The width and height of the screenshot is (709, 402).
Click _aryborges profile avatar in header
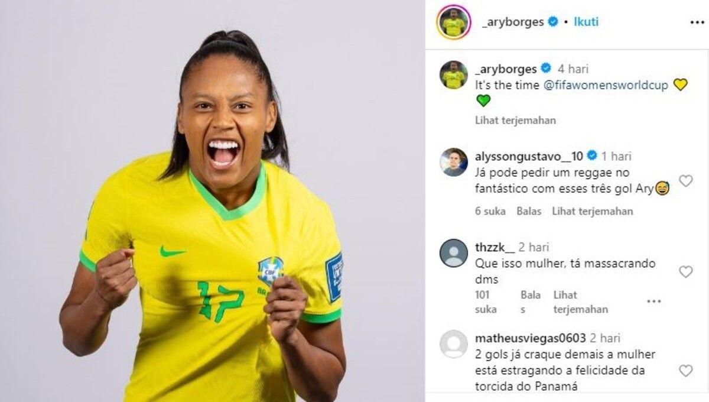pos(453,22)
